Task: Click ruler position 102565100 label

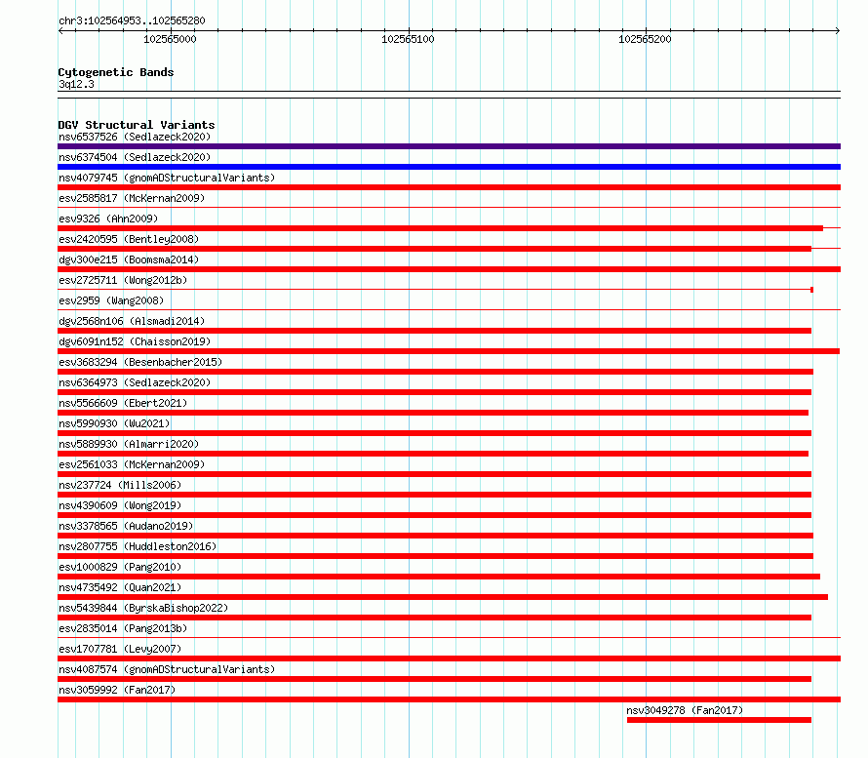Action: click(408, 39)
